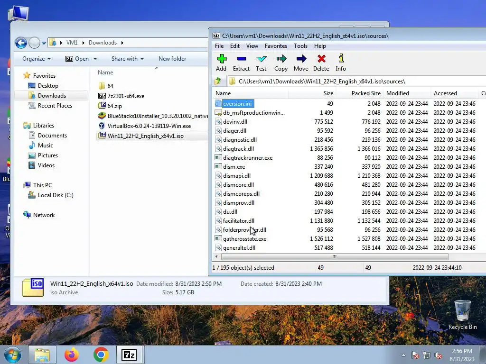Open the Favorites menu in 7-Zip

tap(276, 46)
